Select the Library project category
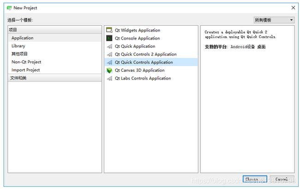 point(55,46)
